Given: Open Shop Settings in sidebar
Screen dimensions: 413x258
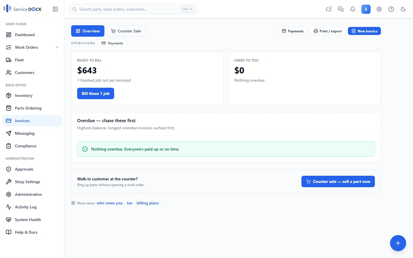Looking at the screenshot, I should [32, 182].
